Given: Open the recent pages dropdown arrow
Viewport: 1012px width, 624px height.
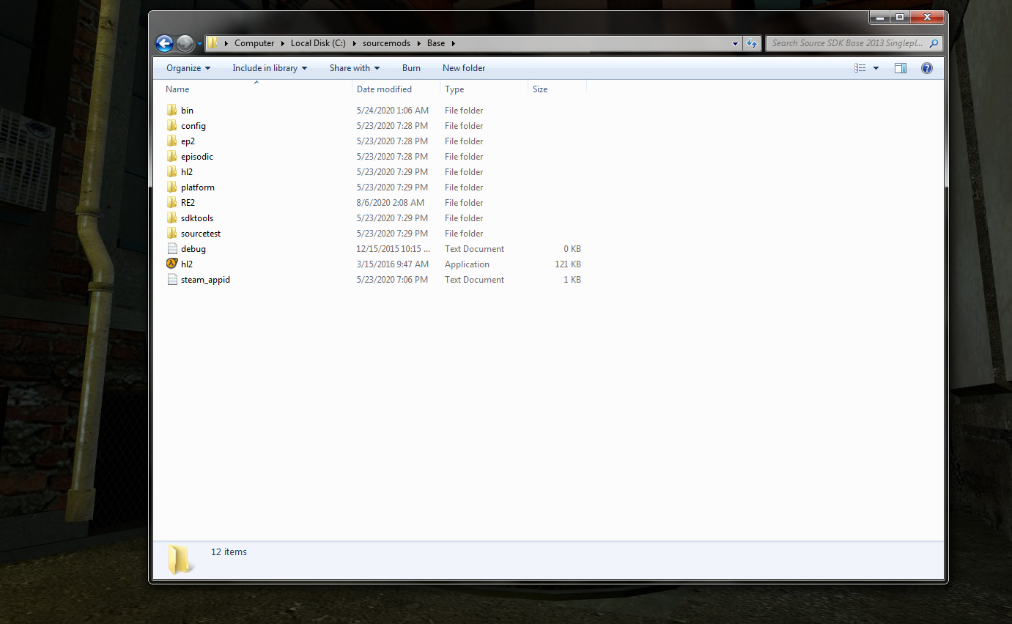Looking at the screenshot, I should [x=199, y=44].
